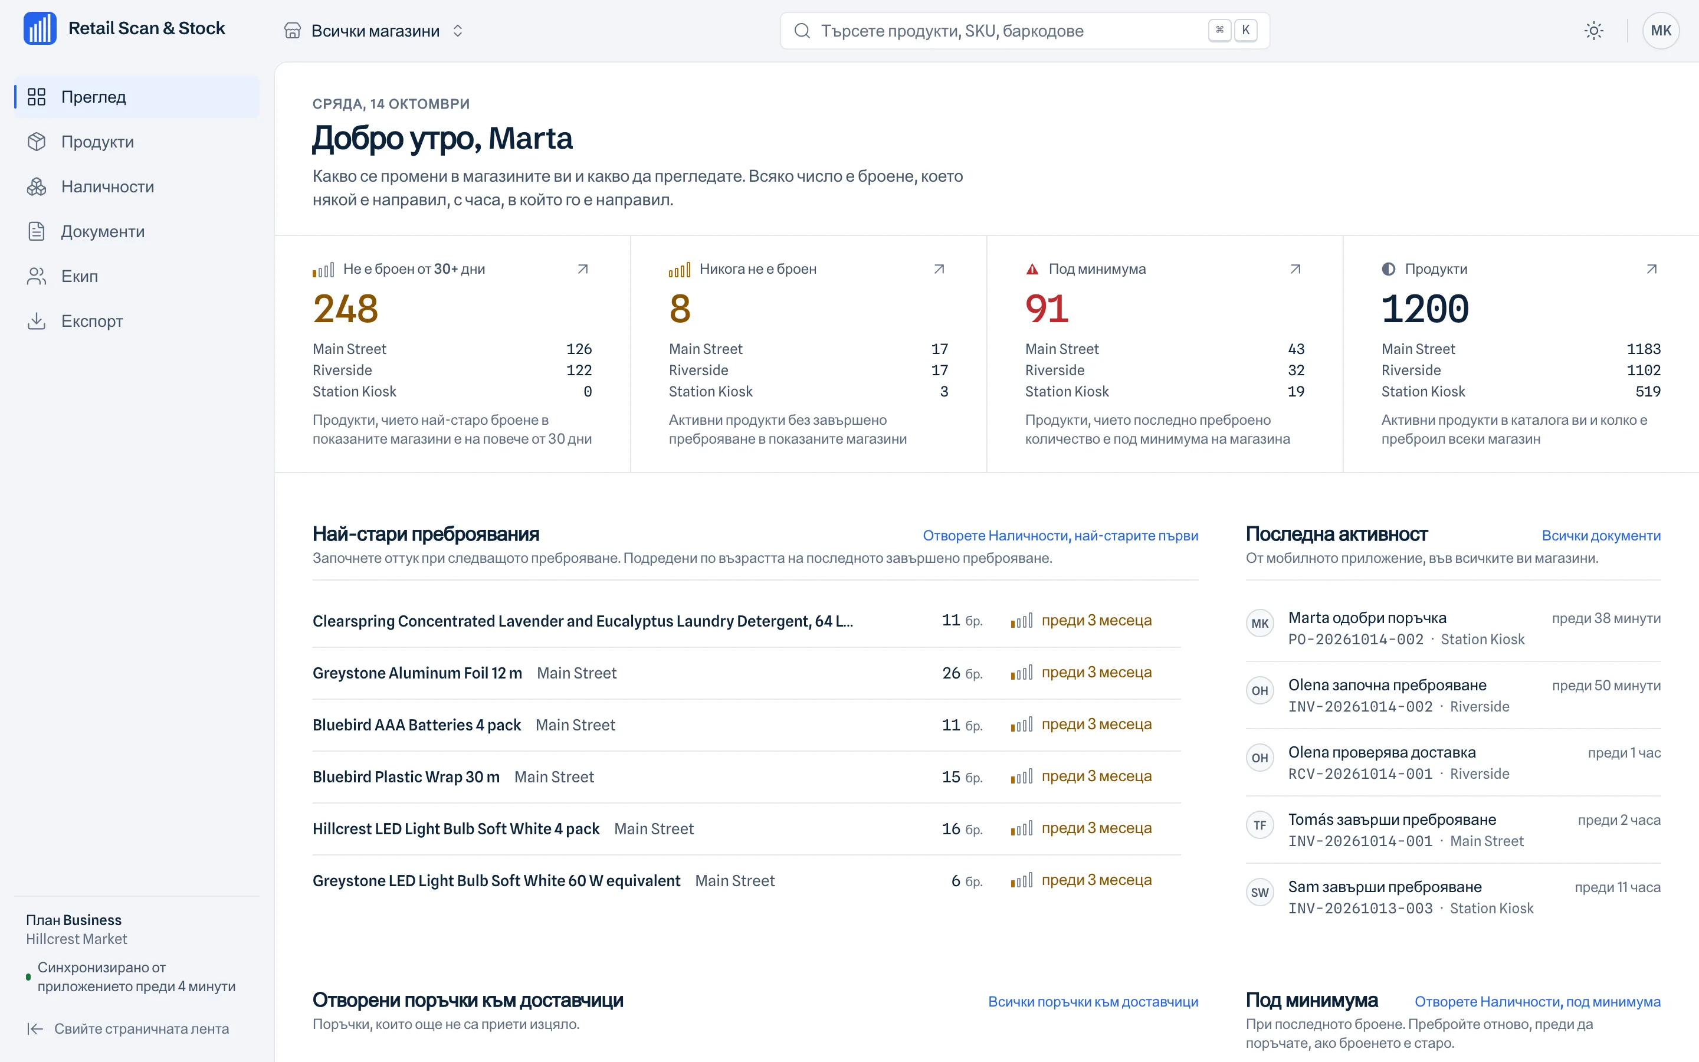Image resolution: width=1699 pixels, height=1062 pixels.
Task: Open Продукти in the sidebar
Action: pos(137,142)
